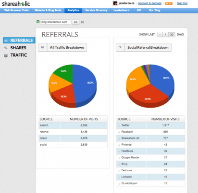
Task: Expand the Bit.ly row plus icon
Action: (119, 164)
